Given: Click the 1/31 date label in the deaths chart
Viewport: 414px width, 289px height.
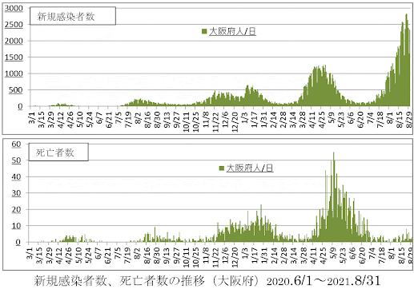Looking at the screenshot, I should click(264, 255).
